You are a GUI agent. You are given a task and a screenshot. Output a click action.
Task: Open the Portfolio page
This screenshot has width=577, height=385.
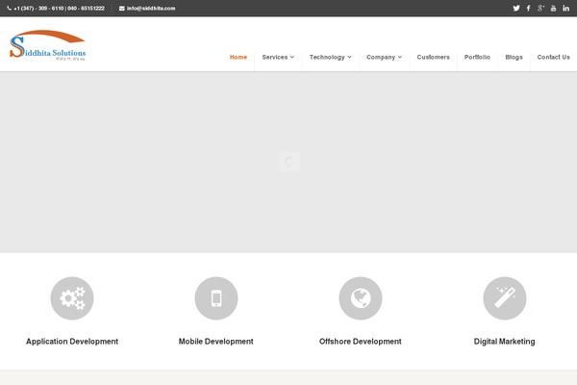477,57
